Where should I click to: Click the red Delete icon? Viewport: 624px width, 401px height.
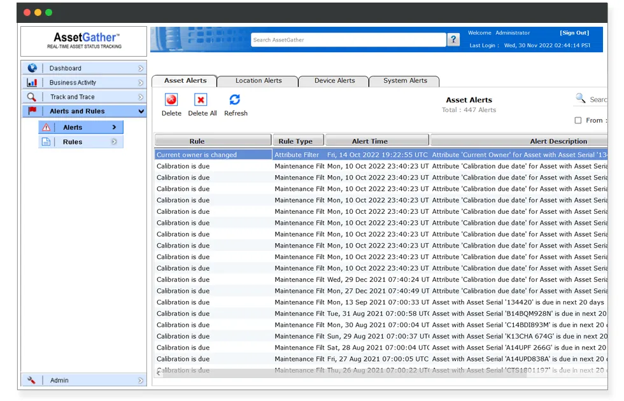coord(171,99)
